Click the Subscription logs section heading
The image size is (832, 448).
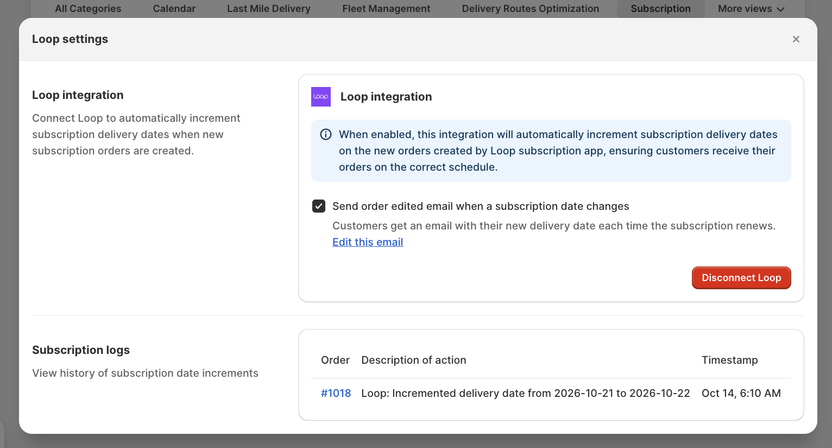coord(81,350)
